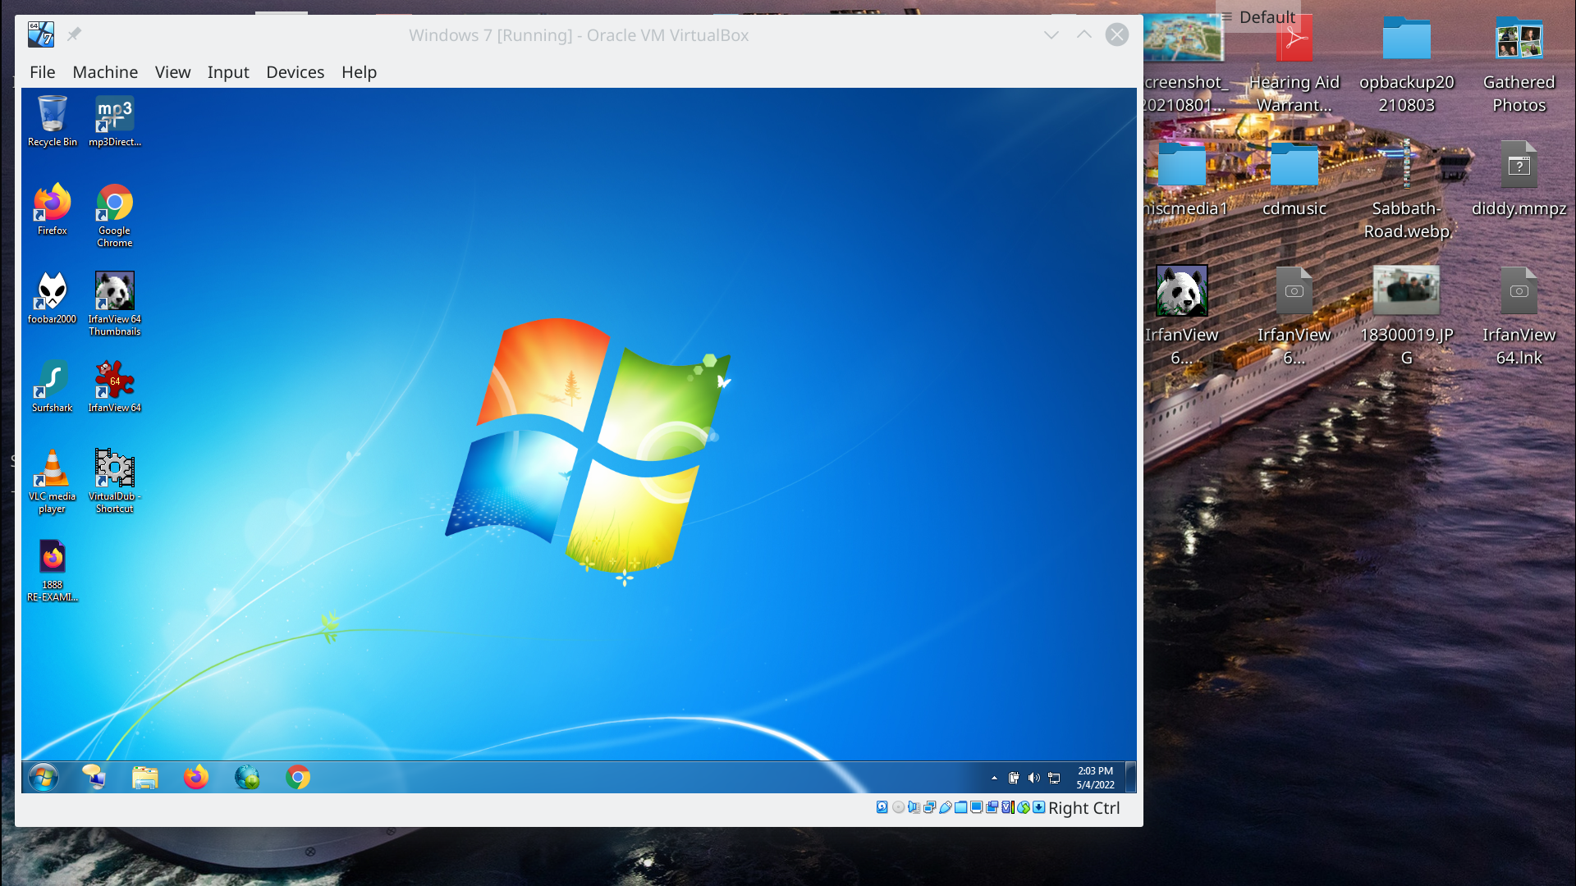The height and width of the screenshot is (886, 1576).
Task: Open the VLC media player shortcut
Action: [x=52, y=482]
